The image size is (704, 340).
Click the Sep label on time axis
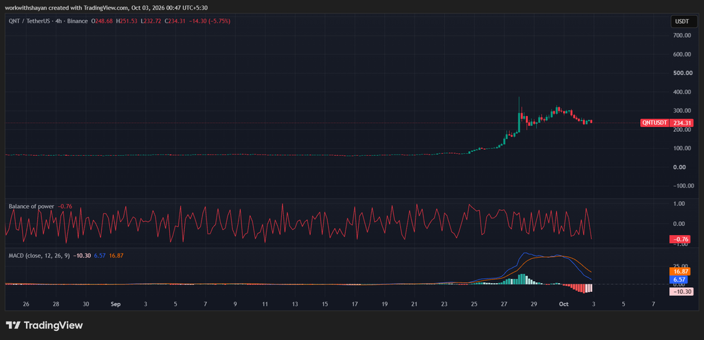[115, 304]
